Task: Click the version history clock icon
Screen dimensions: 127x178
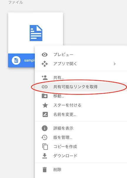Action: (44, 138)
